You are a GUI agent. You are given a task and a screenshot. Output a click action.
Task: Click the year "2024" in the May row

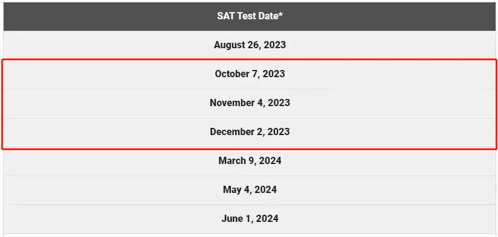click(x=265, y=190)
